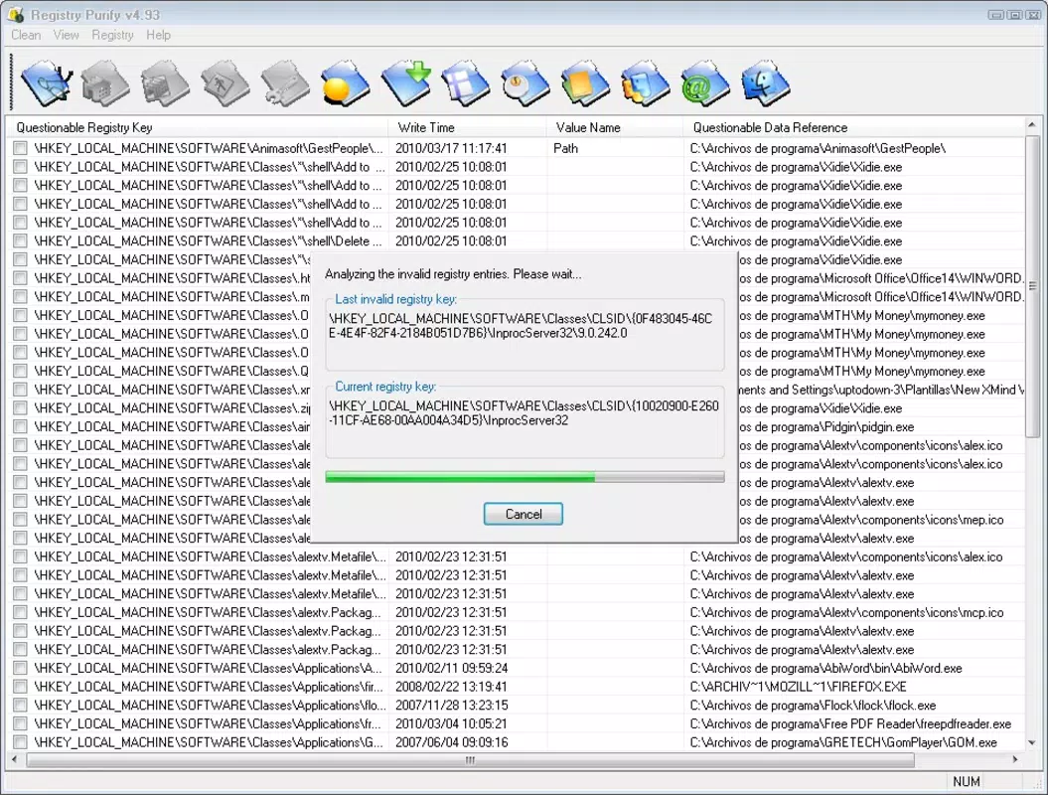Click the last invalid registry key path text
The height and width of the screenshot is (795, 1048).
[521, 326]
